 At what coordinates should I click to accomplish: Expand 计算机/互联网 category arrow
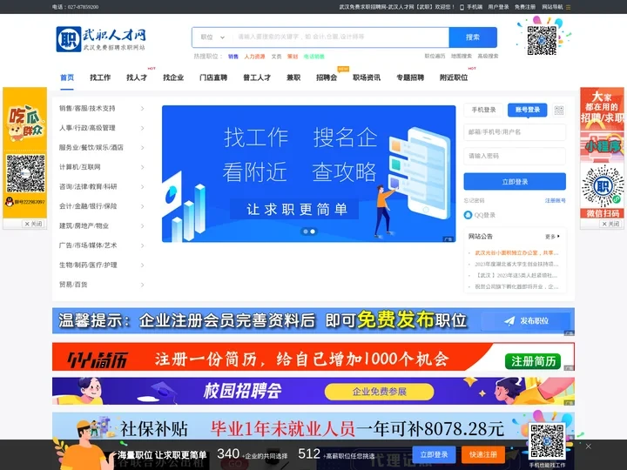tap(142, 167)
